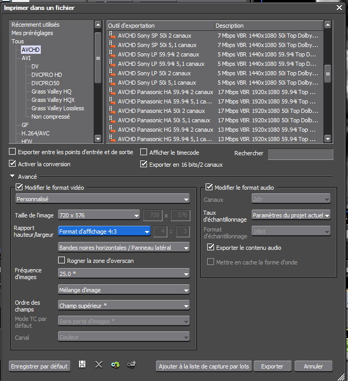Image resolution: width=348 pixels, height=381 pixels.
Task: Select Mes préréglages category
Action: [x=32, y=33]
